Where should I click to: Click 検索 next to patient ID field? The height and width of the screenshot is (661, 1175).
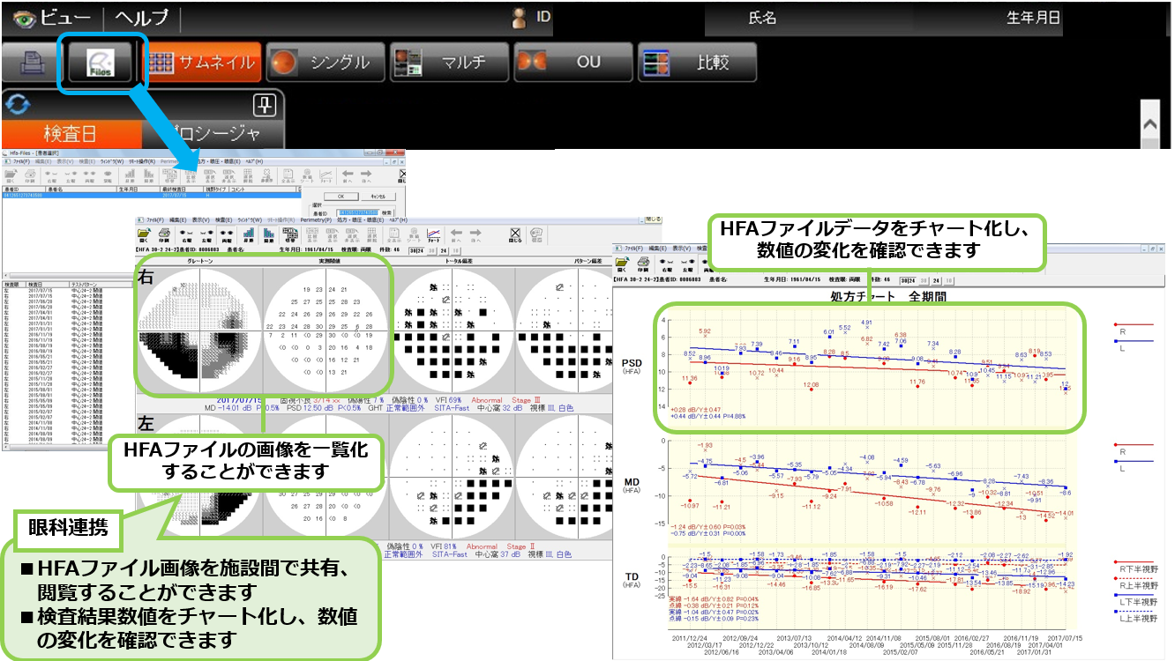[386, 212]
